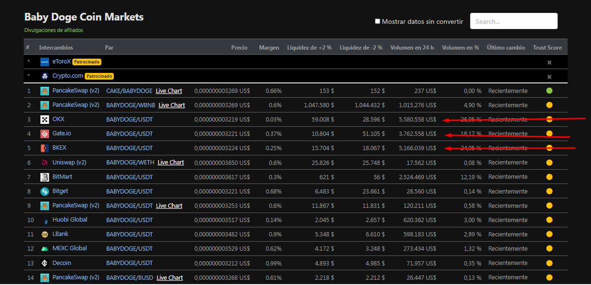Click BABYDOGE/USDT pair link in OKX row
This screenshot has width=591, height=285.
coord(130,119)
